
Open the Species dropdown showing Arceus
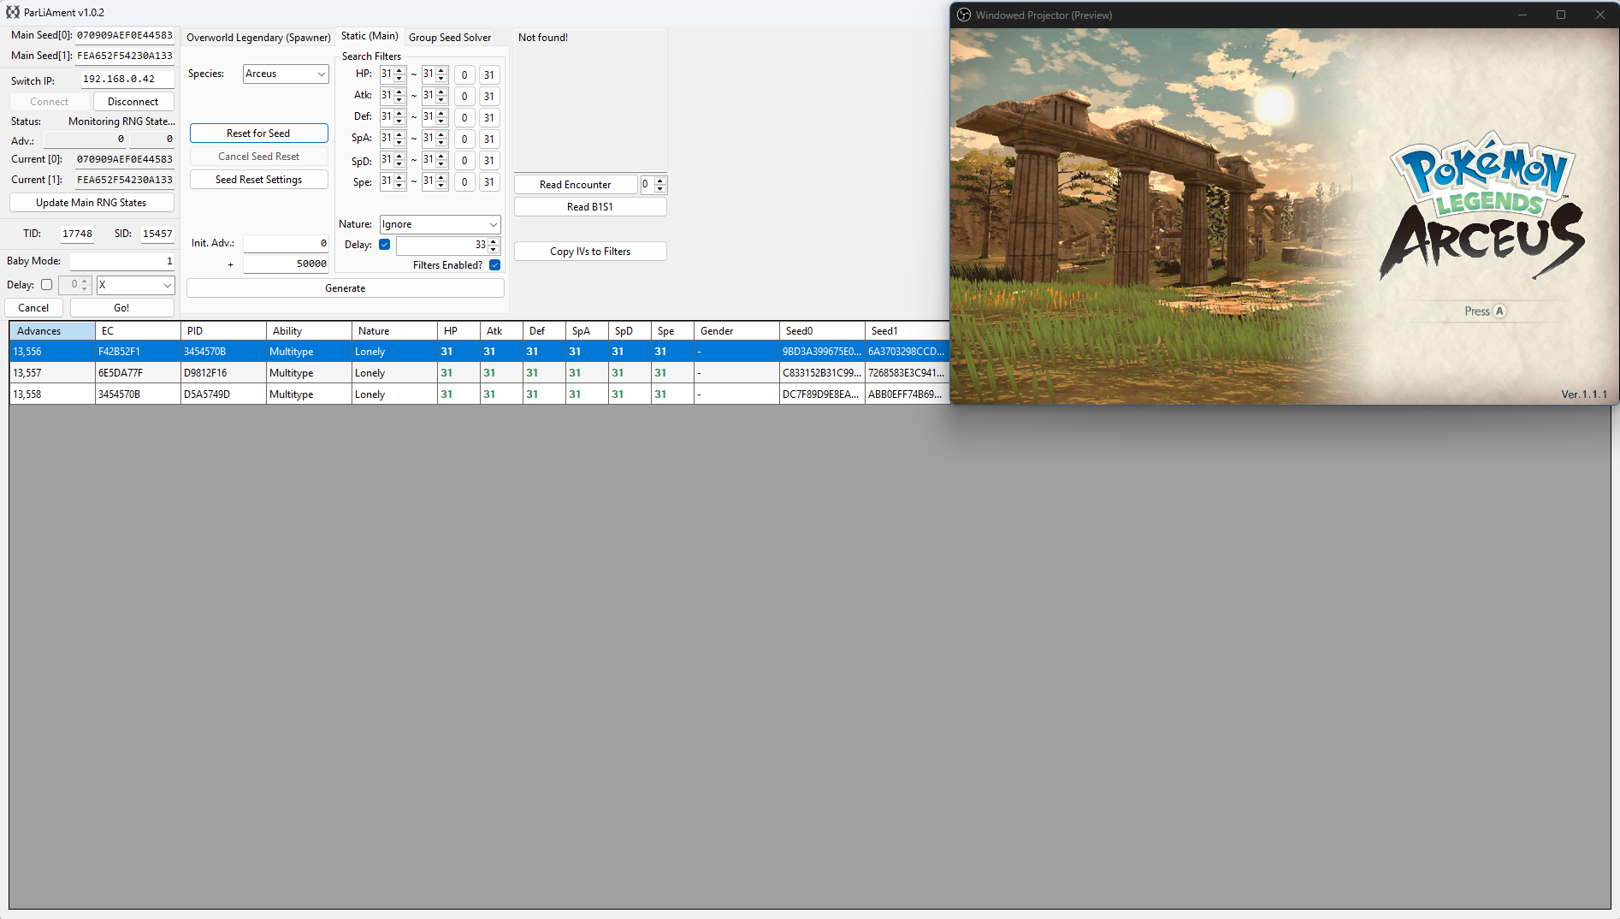(286, 74)
